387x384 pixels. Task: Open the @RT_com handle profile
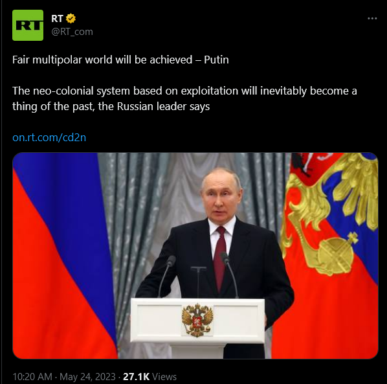tap(72, 32)
